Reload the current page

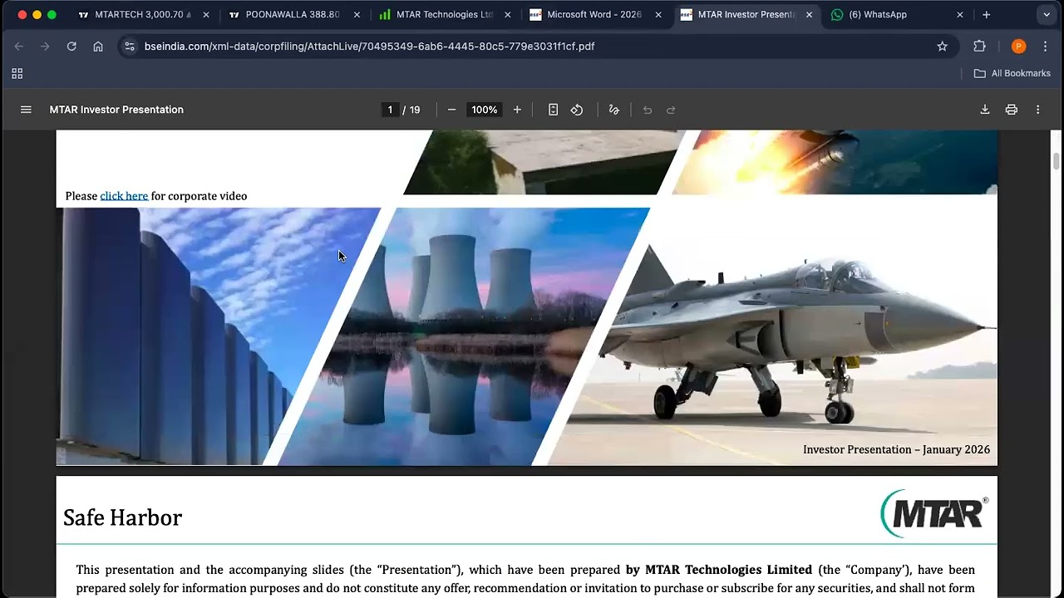click(x=71, y=47)
